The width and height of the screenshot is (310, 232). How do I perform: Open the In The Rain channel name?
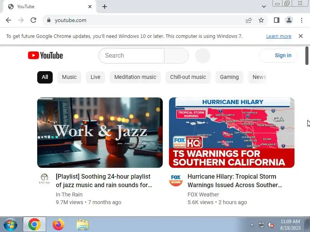69,194
